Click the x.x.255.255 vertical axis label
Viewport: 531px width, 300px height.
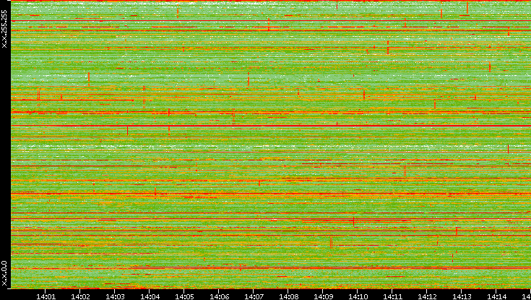click(4, 29)
